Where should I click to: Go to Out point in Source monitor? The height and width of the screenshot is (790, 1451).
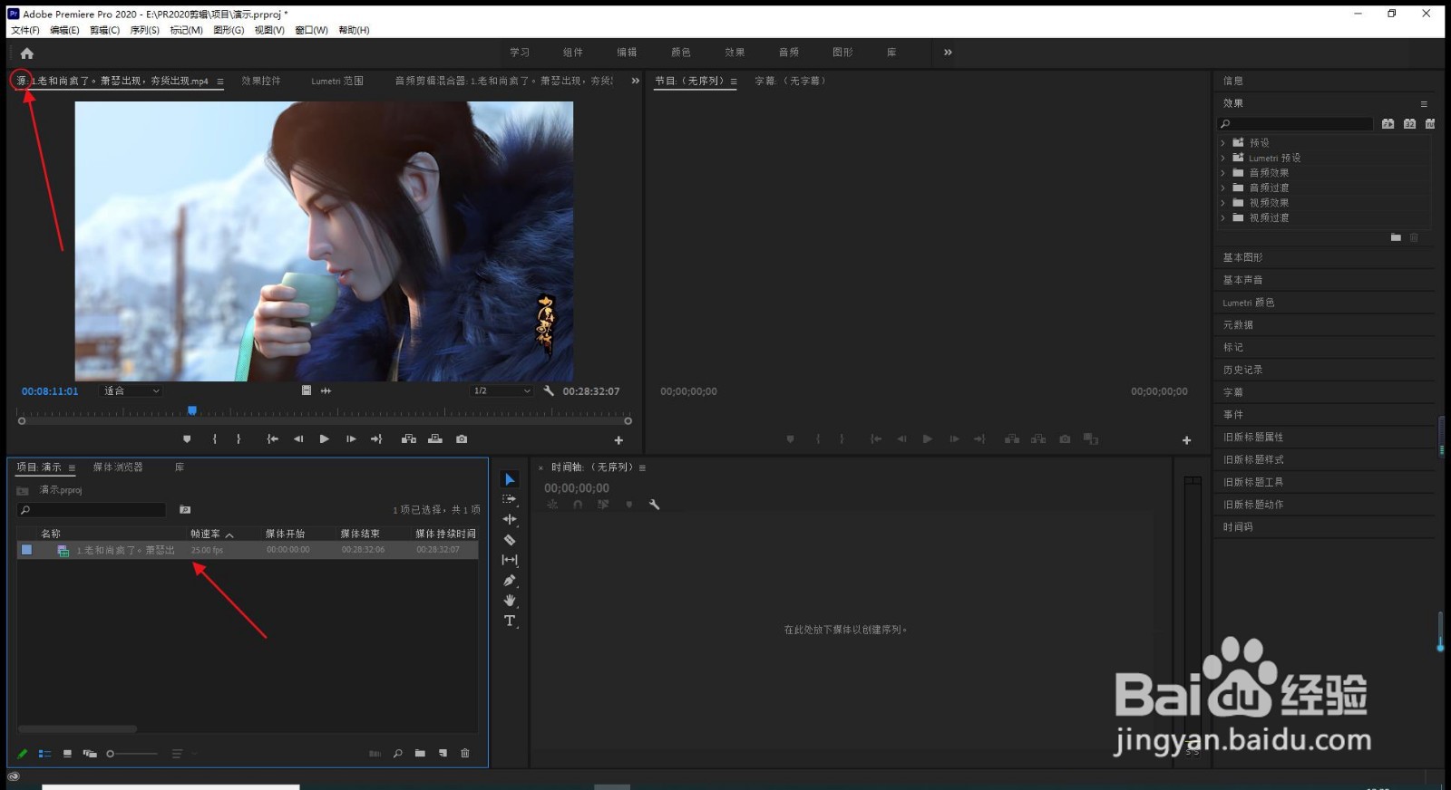click(376, 439)
